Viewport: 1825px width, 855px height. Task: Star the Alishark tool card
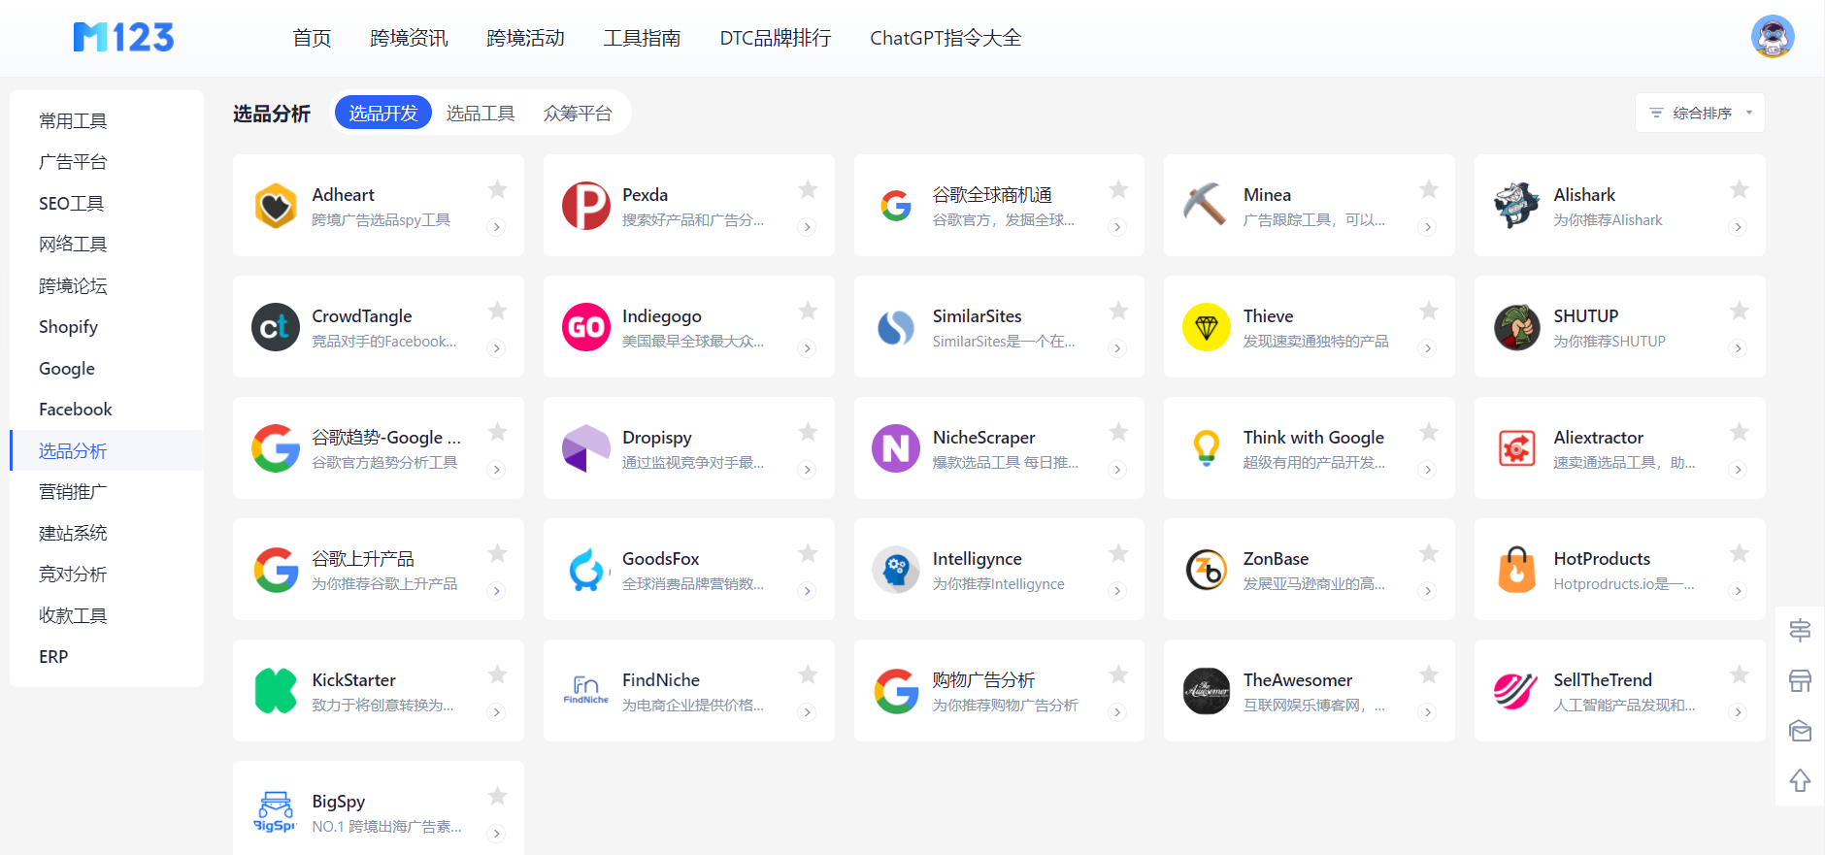pyautogui.click(x=1739, y=189)
